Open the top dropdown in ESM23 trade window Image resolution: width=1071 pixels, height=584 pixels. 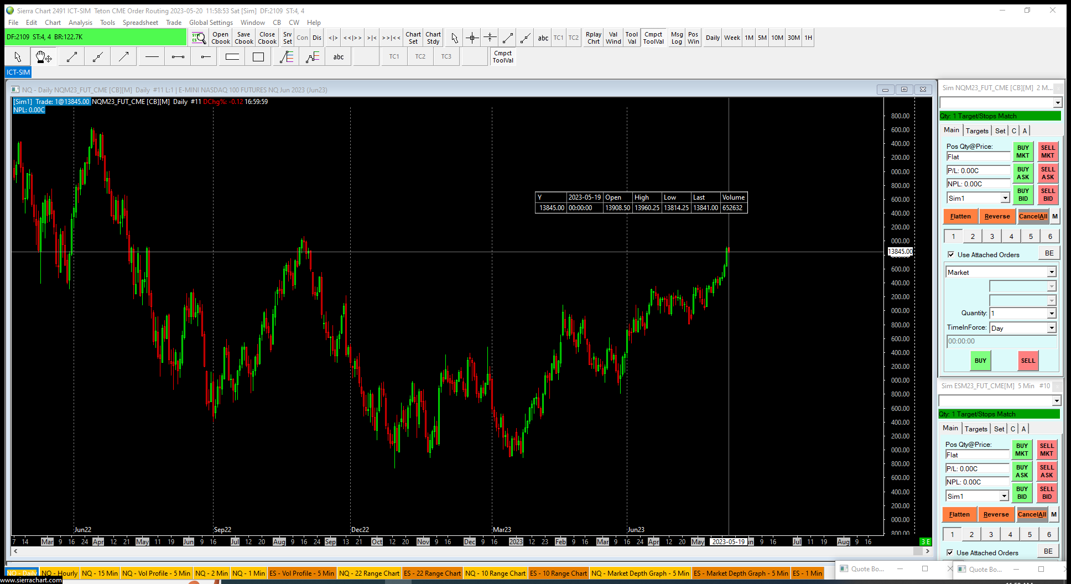pos(1056,401)
